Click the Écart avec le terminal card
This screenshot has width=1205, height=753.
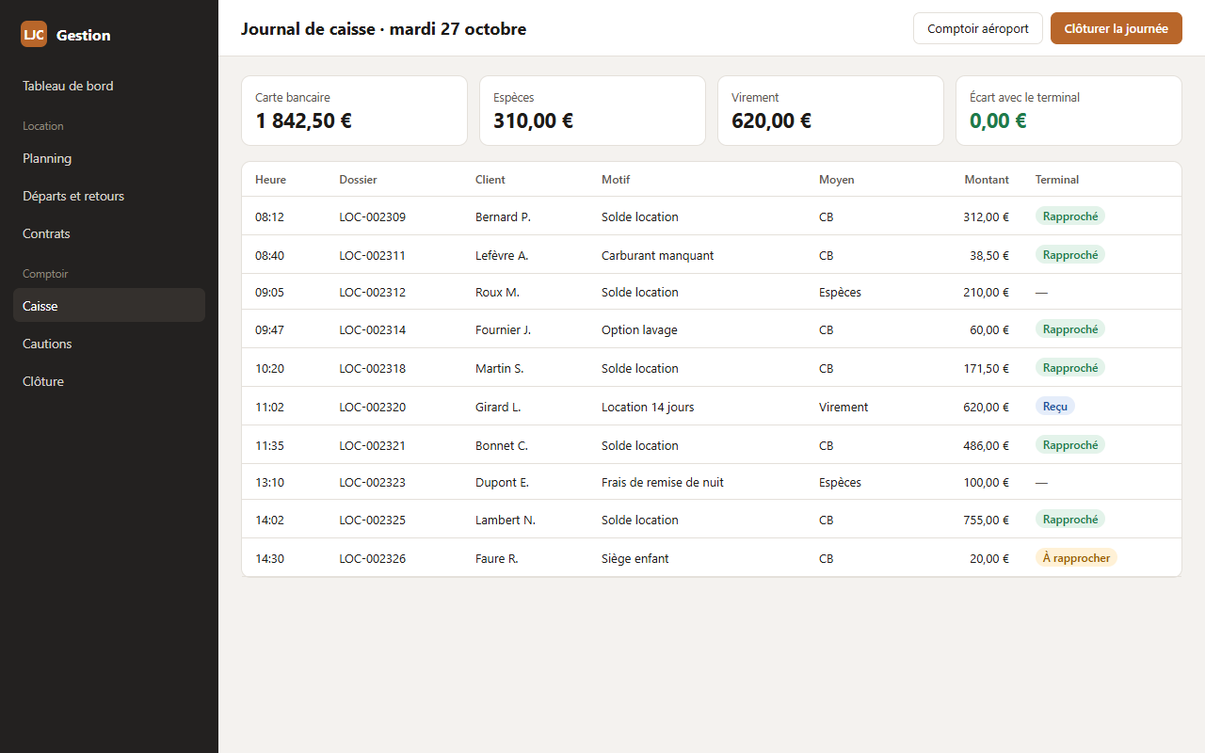tap(1068, 111)
